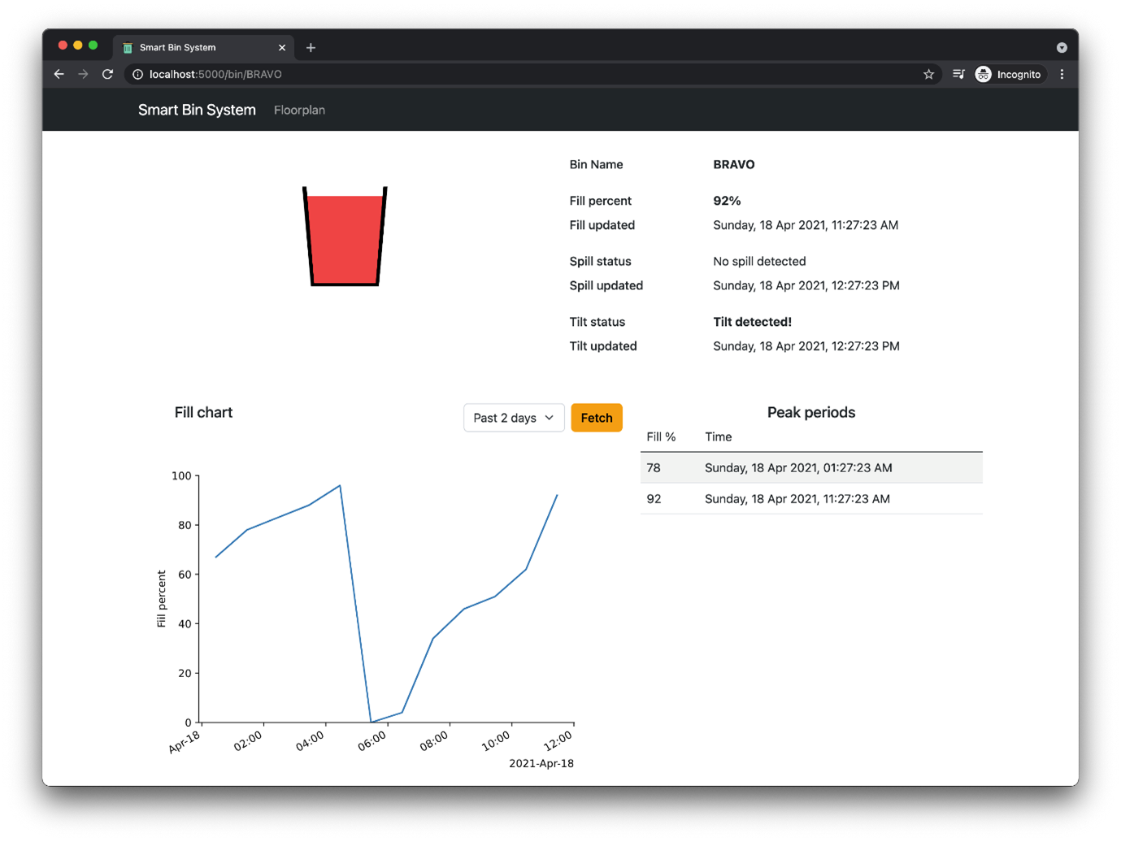1121x842 pixels.
Task: Open the Floorplan nav link
Action: 299,110
